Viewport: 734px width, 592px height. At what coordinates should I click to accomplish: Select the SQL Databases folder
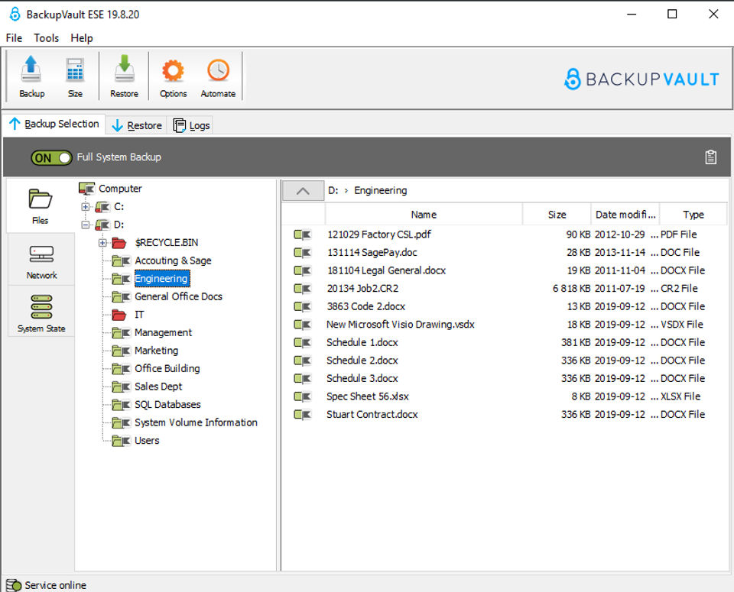(167, 405)
